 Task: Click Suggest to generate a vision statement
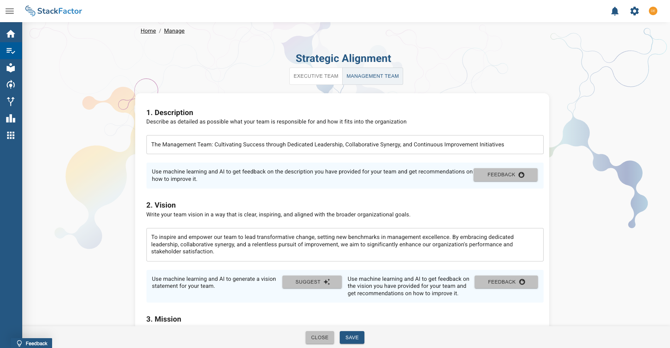tap(312, 282)
